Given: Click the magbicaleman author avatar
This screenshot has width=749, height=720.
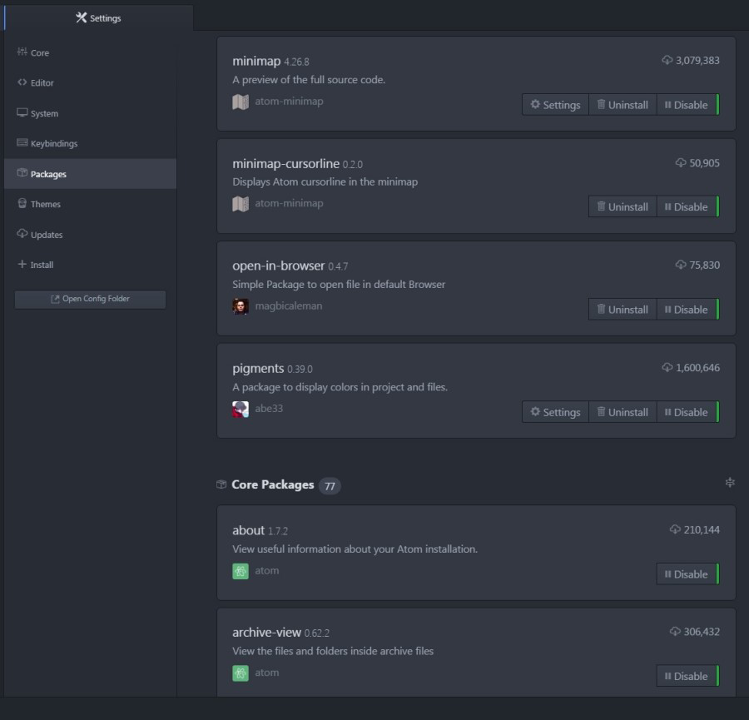Looking at the screenshot, I should 241,306.
